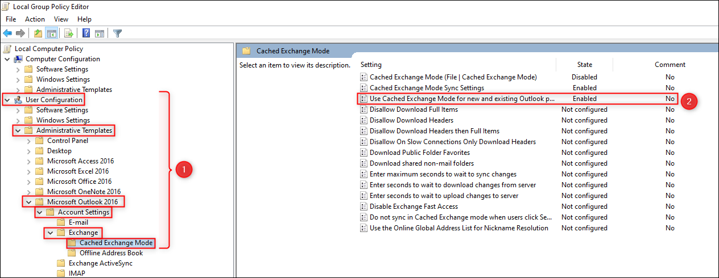Screen dimensions: 719x278
Task: Click policy icon beside Cached Exchange Mode Sync Settings
Action: click(364, 88)
